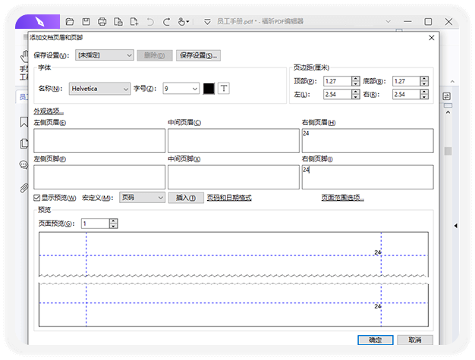Click the scroll up arrow at right edge
The height and width of the screenshot is (360, 475).
448,112
